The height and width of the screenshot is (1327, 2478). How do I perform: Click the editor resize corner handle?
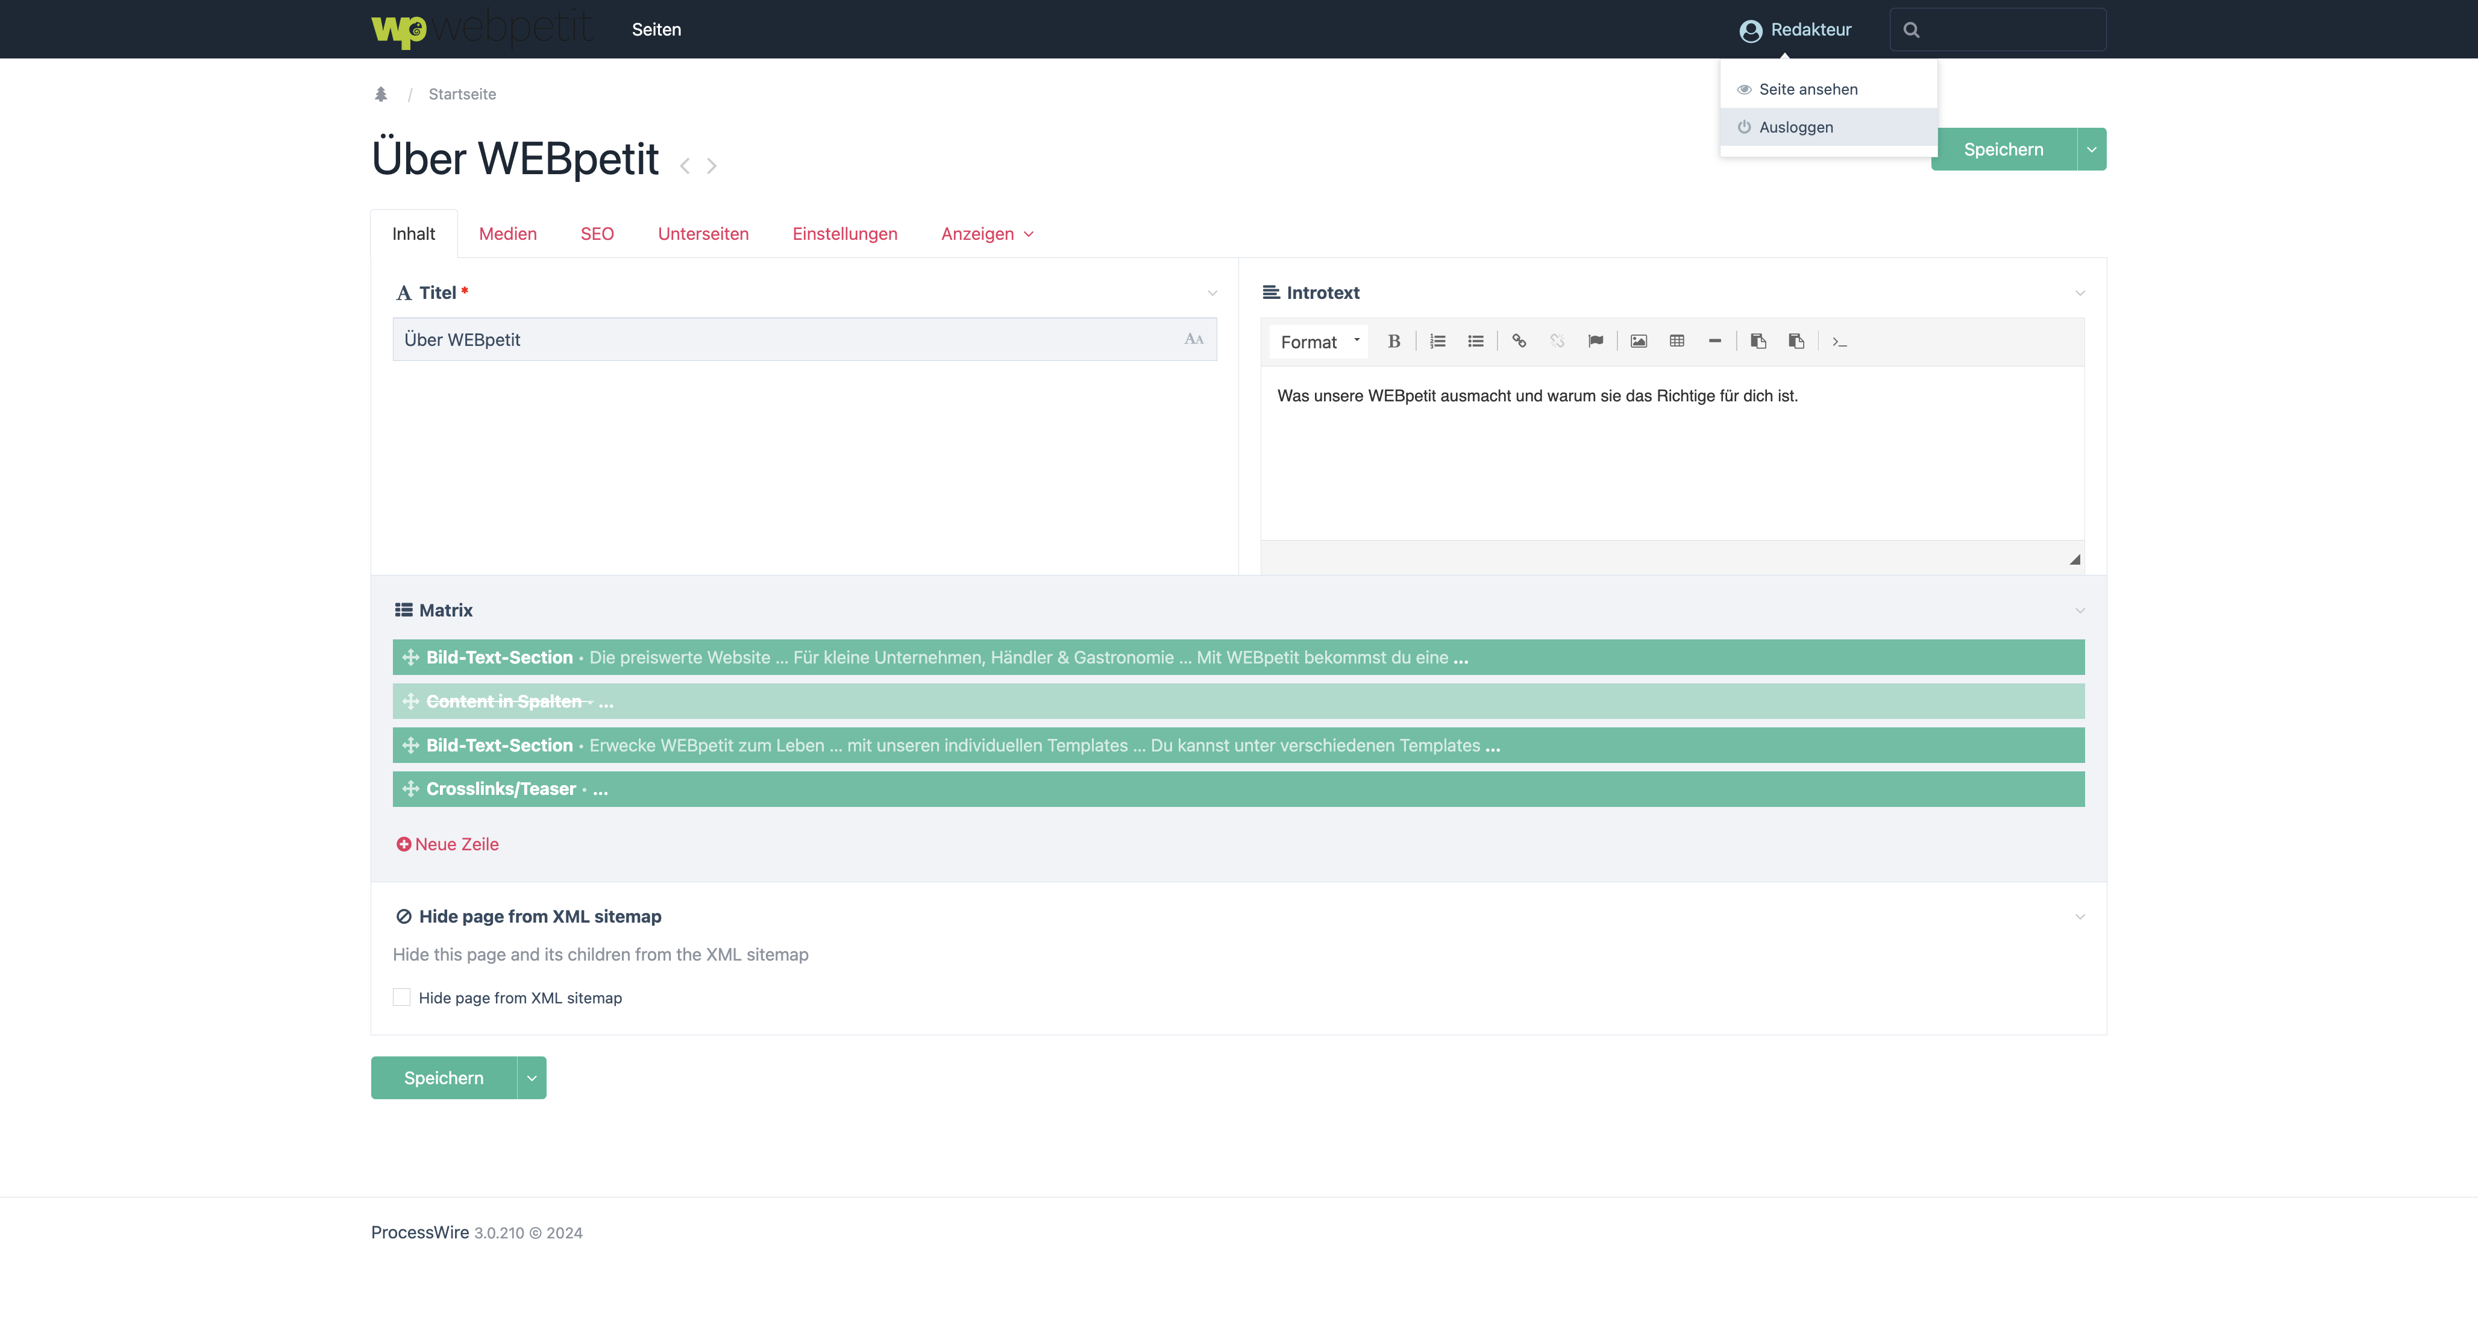coord(2075,559)
